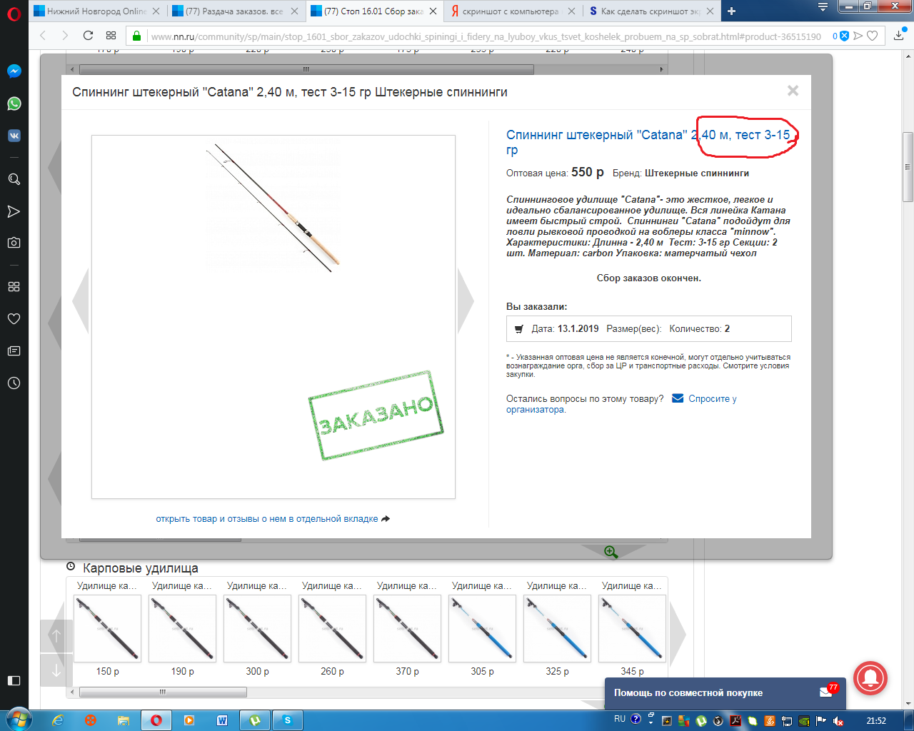Advance carp rods carousel right arrow
Screen dimensions: 914x731
tap(678, 632)
